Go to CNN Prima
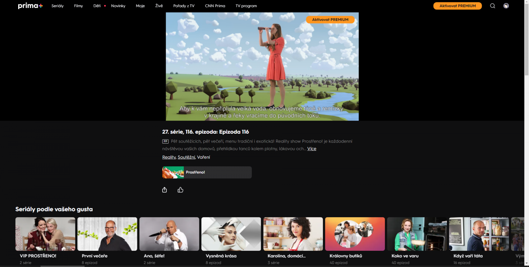 pos(215,6)
